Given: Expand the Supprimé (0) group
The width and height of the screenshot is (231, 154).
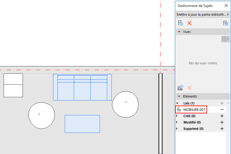Looking at the screenshot, I should point(177,129).
